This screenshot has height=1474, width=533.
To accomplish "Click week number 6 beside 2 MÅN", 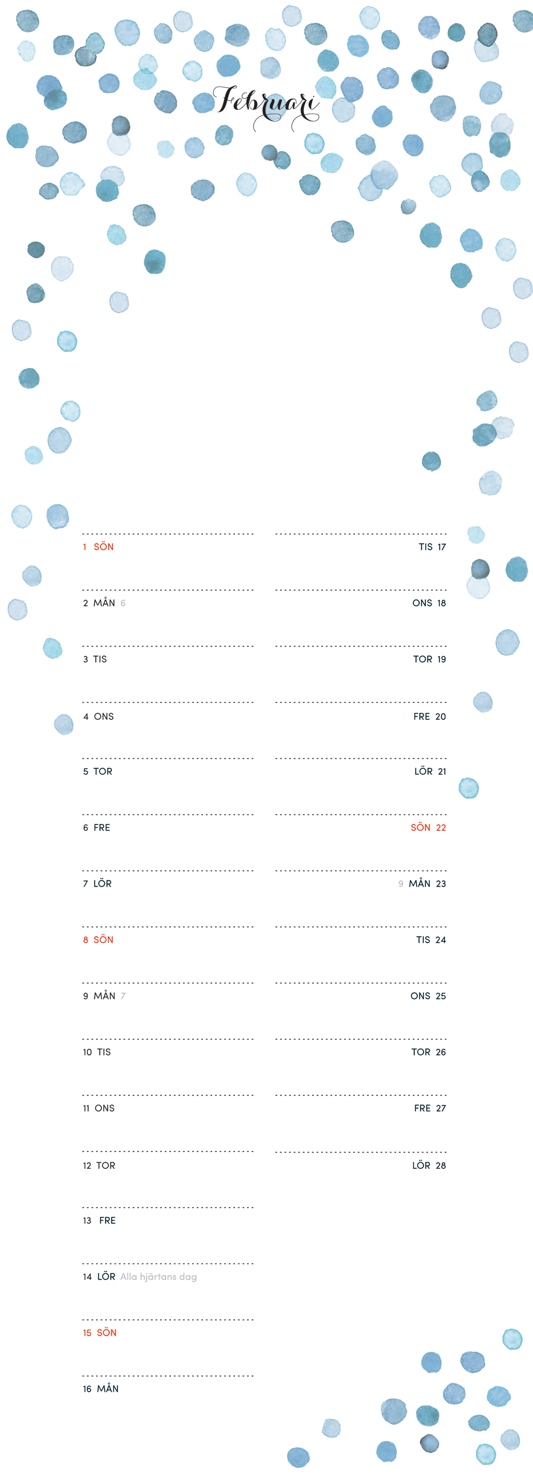I will click(x=123, y=603).
